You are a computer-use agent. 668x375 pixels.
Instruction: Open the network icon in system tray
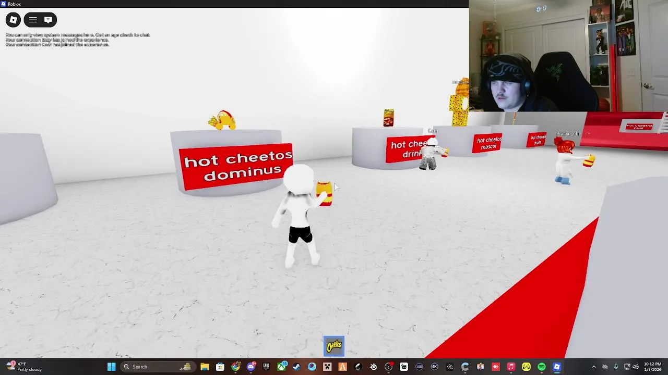[x=627, y=367]
